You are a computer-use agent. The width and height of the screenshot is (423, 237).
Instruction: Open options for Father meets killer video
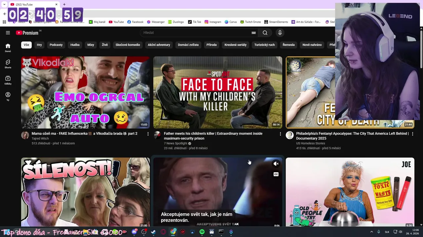(280, 134)
